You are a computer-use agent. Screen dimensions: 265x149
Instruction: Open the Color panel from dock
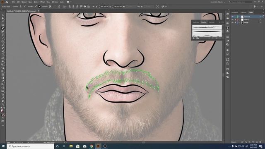click(227, 14)
